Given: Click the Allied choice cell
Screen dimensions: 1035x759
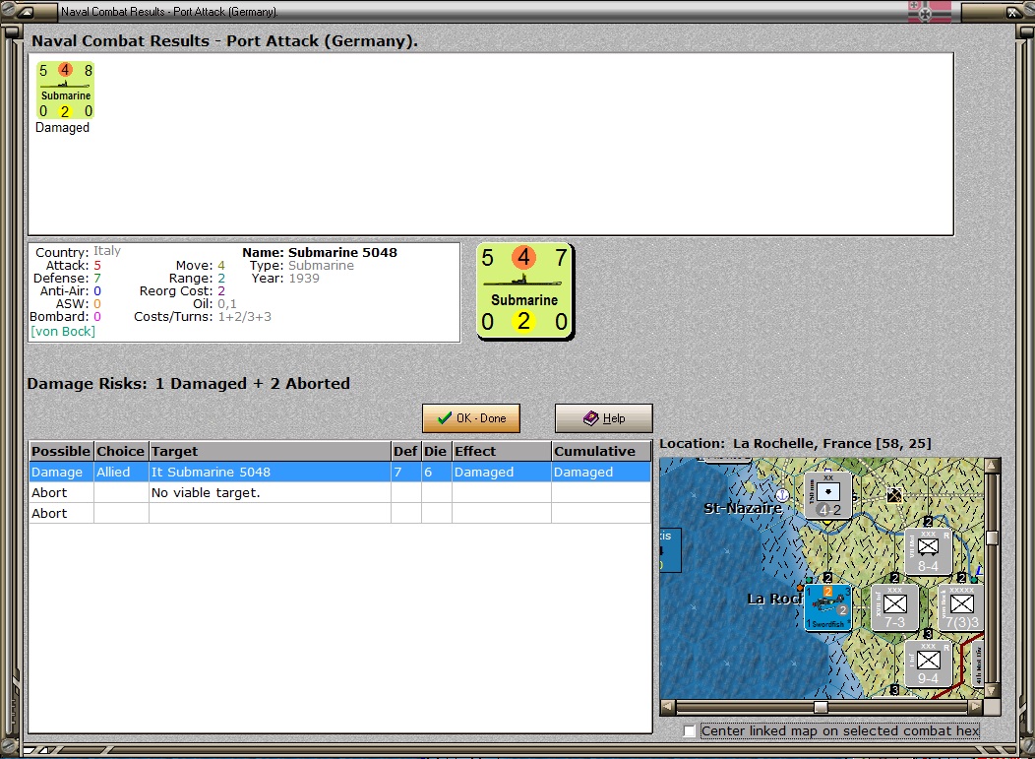Looking at the screenshot, I should [121, 472].
